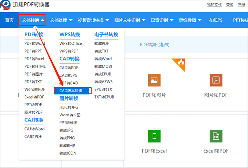This screenshot has width=248, height=168.
Task: Choose the PDF转HTML entry
Action: 35,66
